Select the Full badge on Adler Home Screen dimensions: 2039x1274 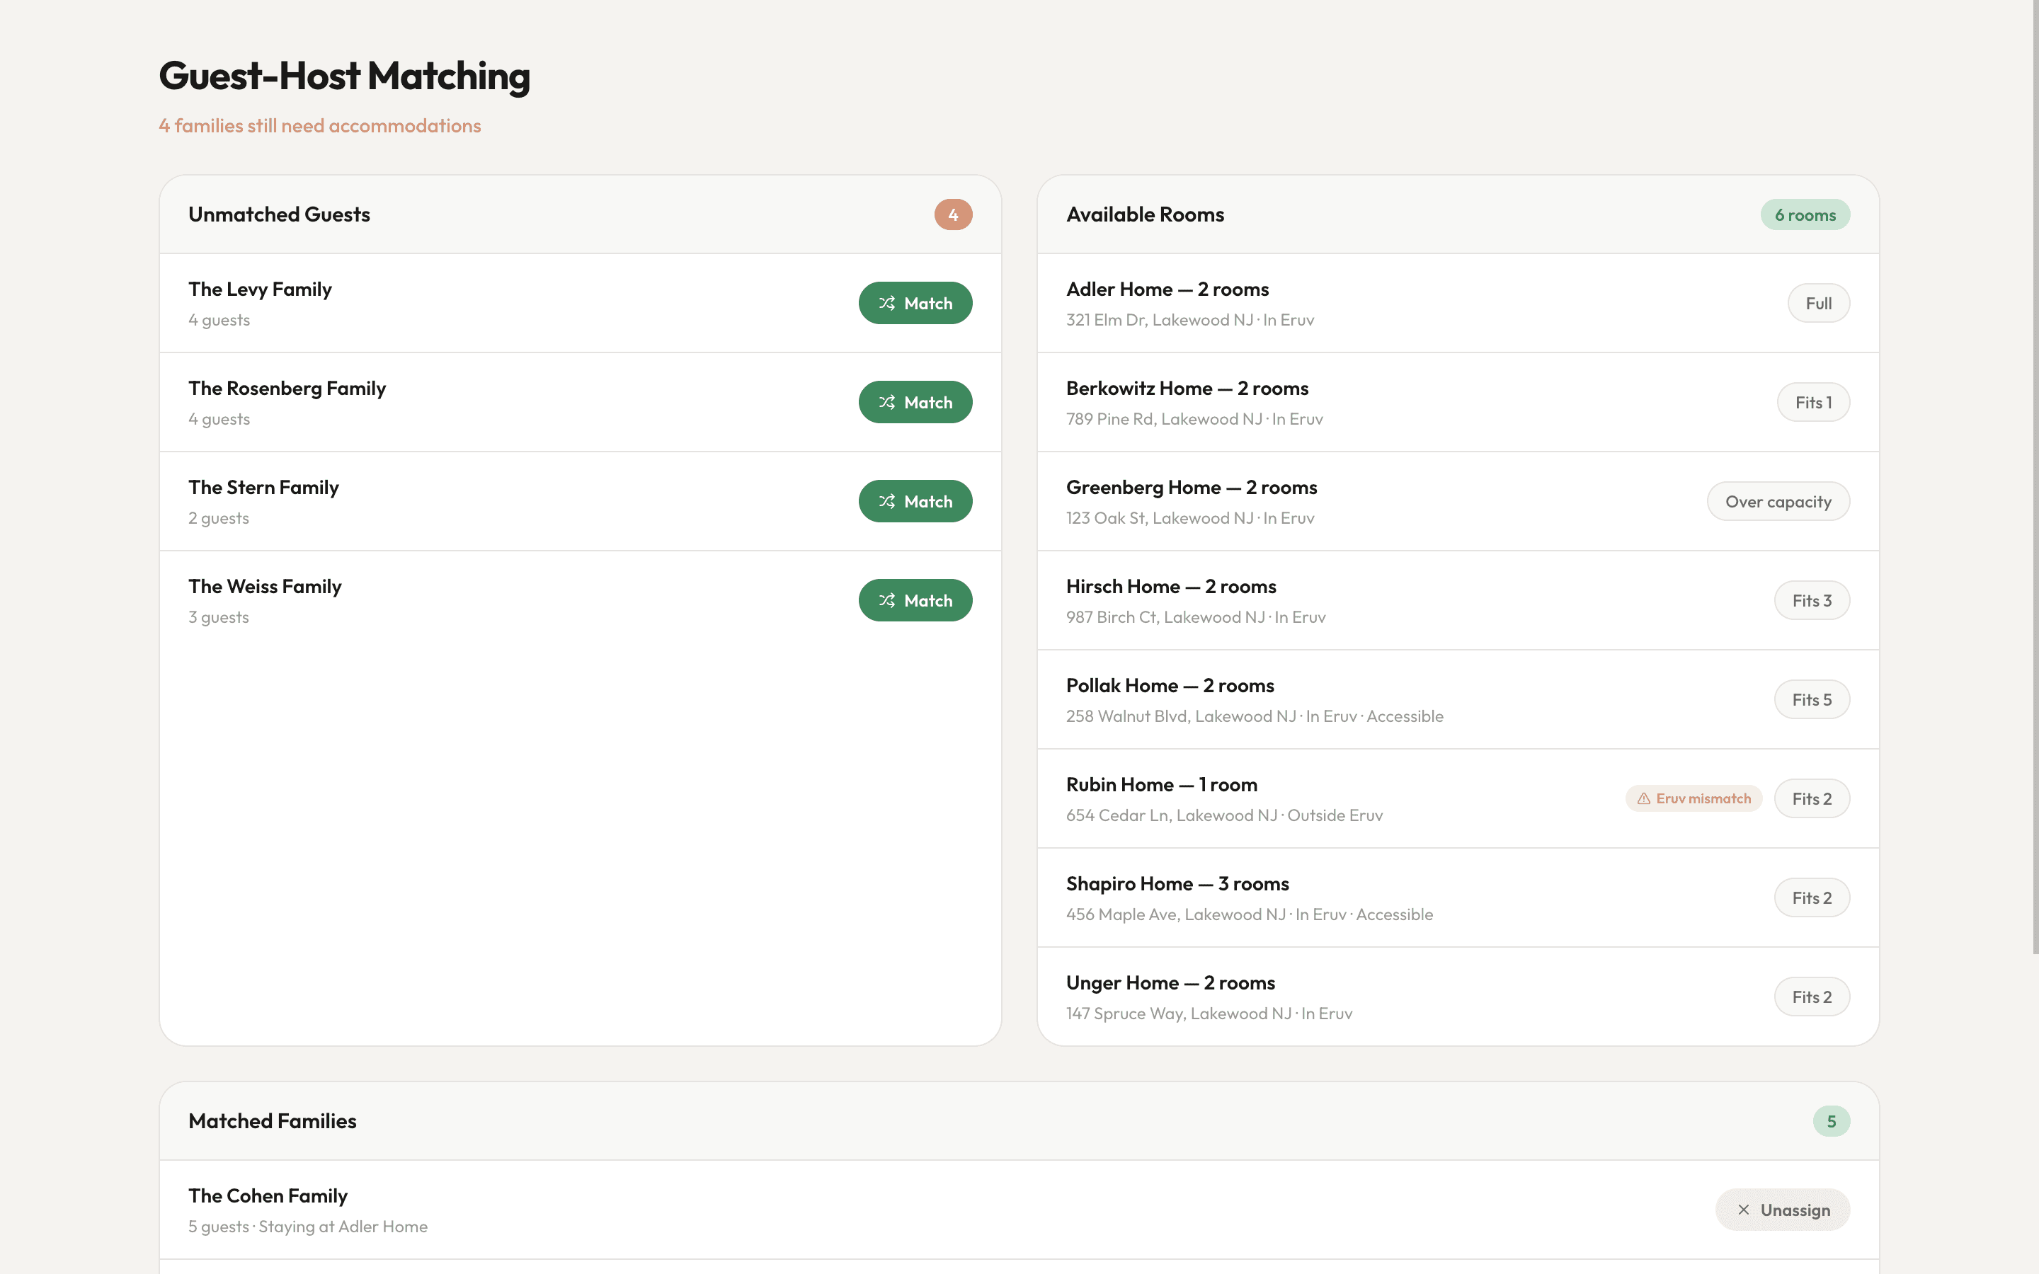pyautogui.click(x=1818, y=304)
